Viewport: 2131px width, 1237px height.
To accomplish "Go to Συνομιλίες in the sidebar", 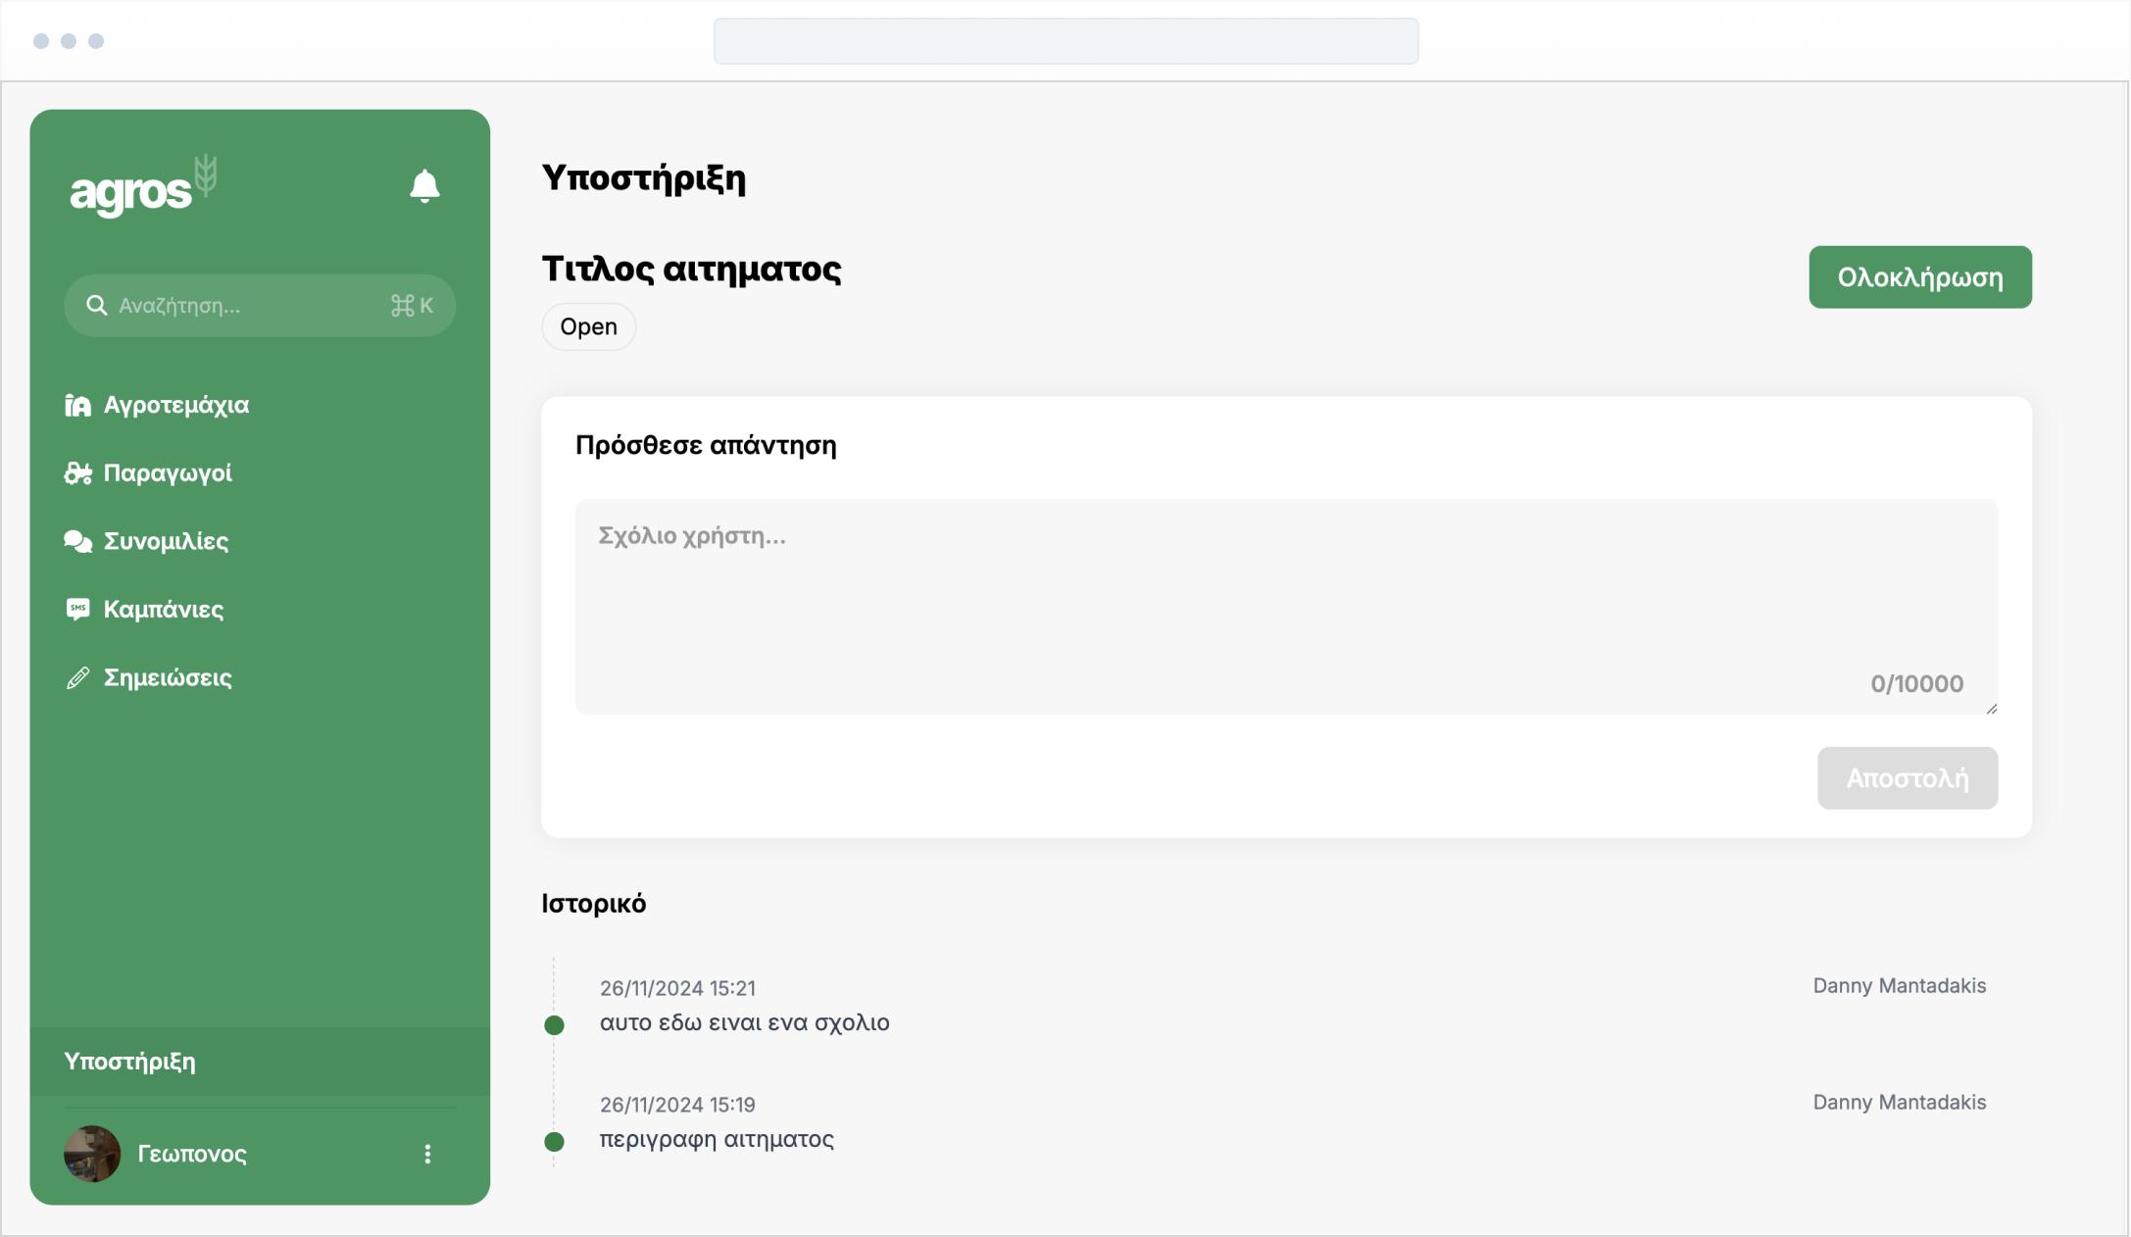I will point(166,541).
